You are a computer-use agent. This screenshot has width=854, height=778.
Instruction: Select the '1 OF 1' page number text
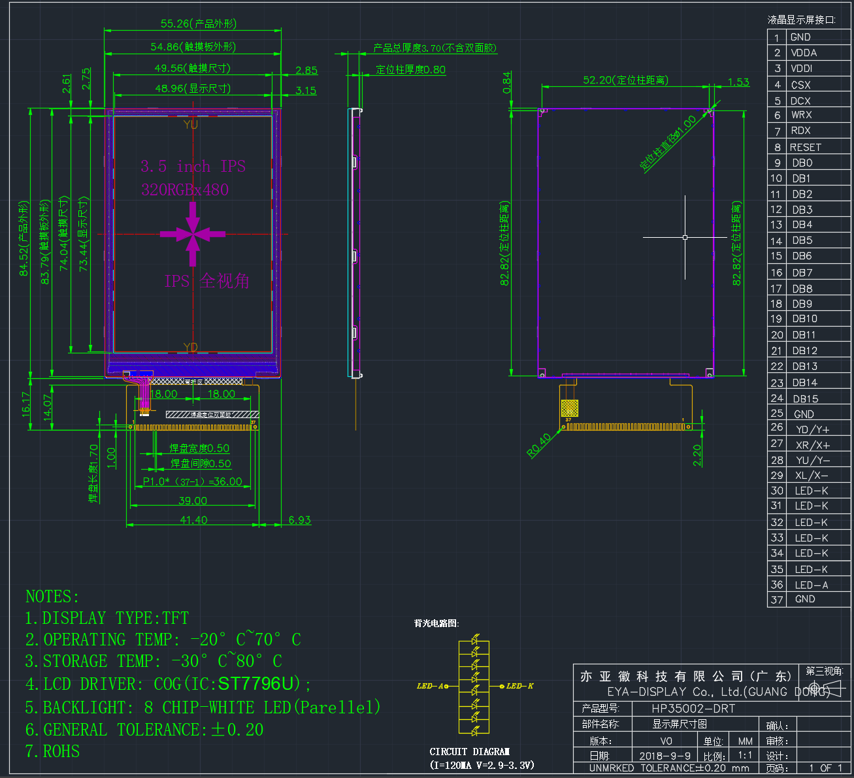tap(825, 768)
